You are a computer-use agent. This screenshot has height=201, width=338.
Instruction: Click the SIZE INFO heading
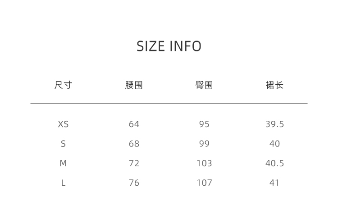click(169, 46)
